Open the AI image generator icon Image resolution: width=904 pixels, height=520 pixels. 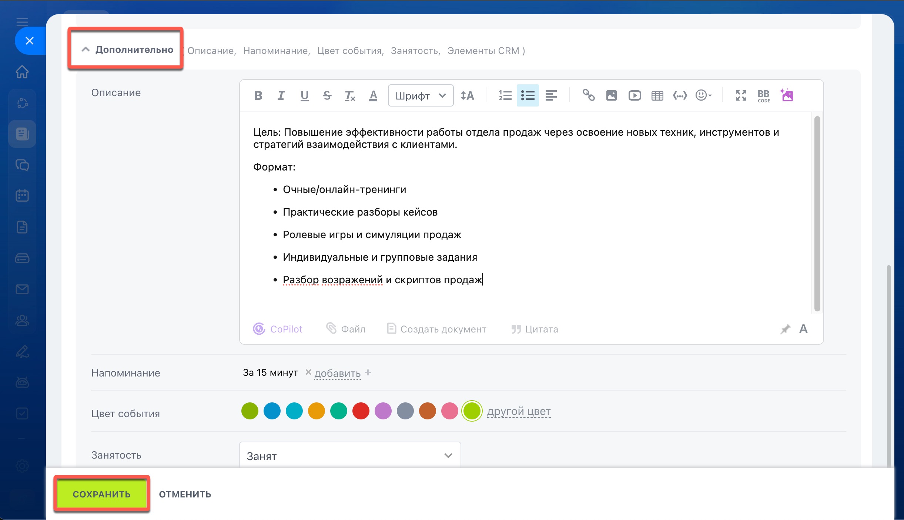pyautogui.click(x=787, y=95)
